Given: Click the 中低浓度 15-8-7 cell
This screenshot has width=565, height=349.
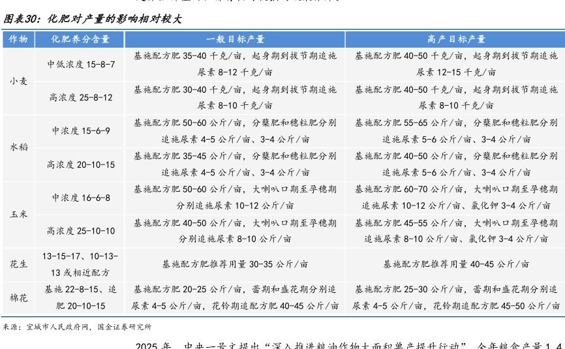Looking at the screenshot, I should click(x=81, y=64).
